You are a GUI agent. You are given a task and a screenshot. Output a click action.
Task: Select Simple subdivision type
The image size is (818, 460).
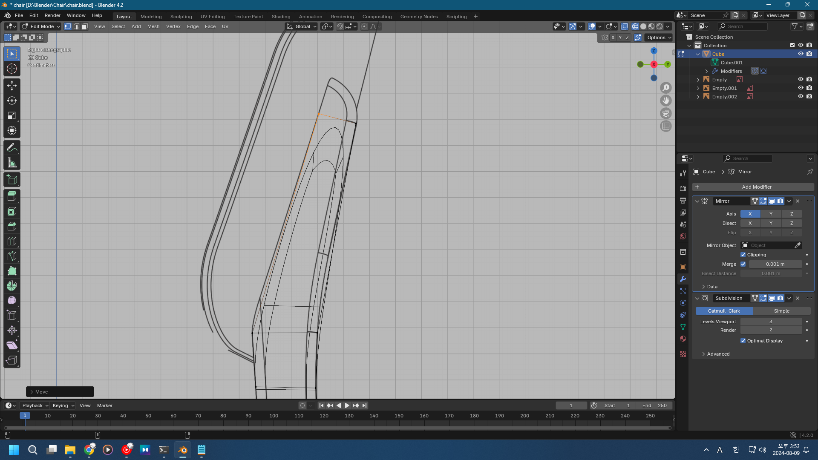tap(781, 311)
